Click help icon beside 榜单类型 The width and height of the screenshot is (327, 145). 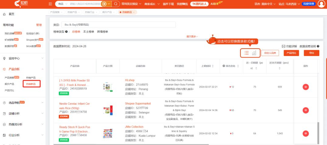[66, 32]
